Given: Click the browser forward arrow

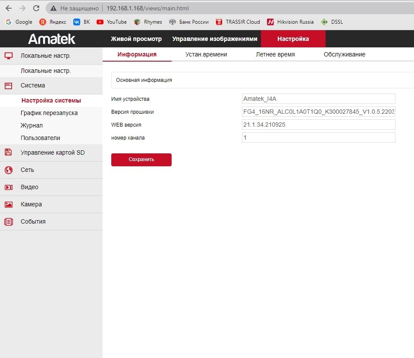Looking at the screenshot, I should pyautogui.click(x=22, y=8).
